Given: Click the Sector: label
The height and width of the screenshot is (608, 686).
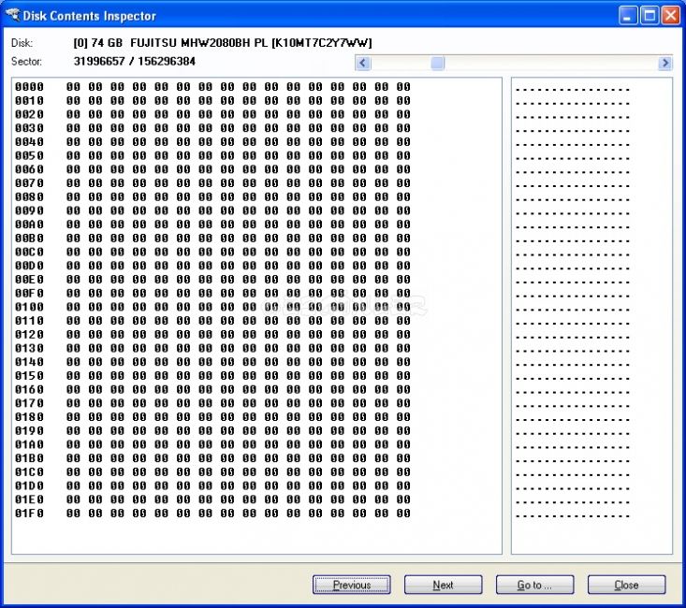Looking at the screenshot, I should click(27, 61).
